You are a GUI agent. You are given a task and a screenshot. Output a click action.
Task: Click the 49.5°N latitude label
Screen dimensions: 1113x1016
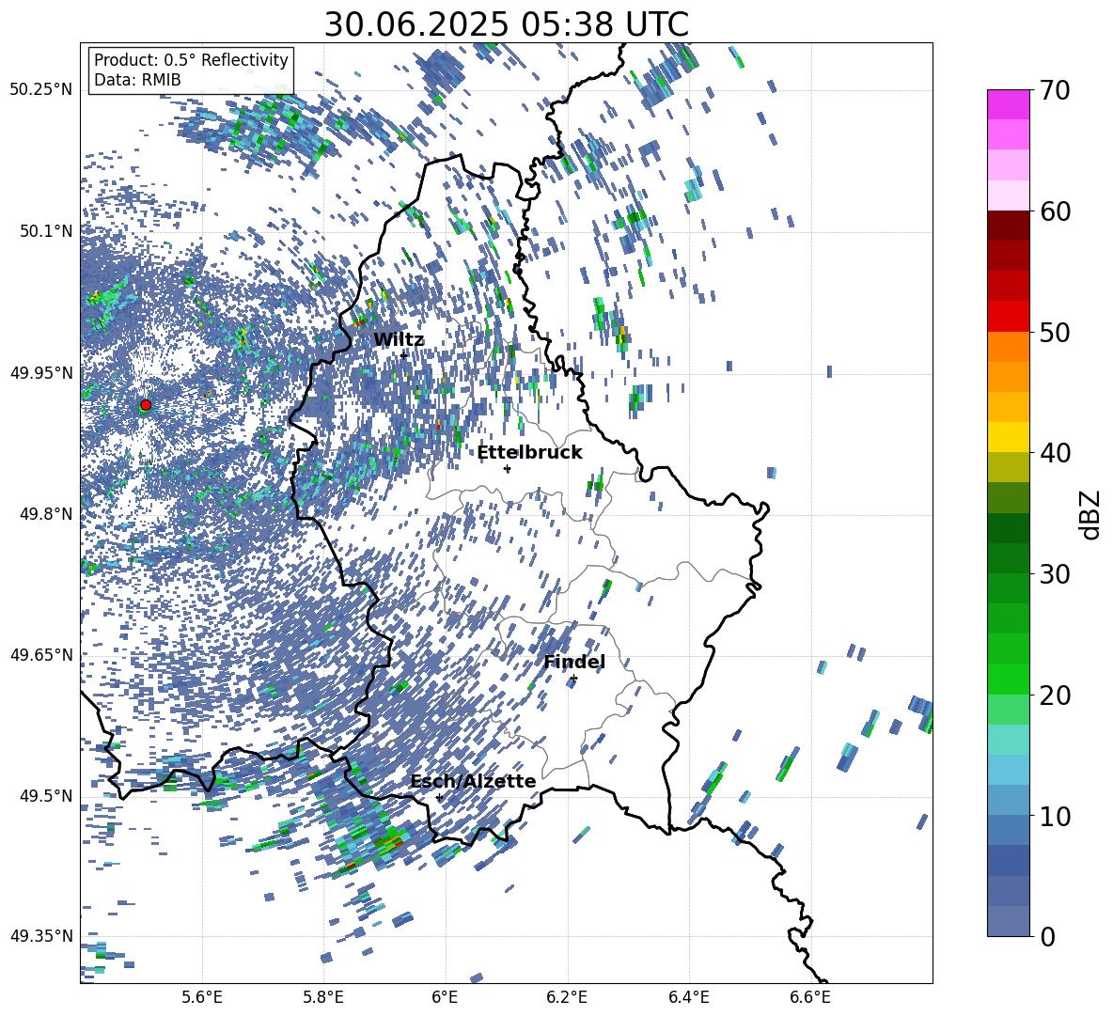pos(45,796)
